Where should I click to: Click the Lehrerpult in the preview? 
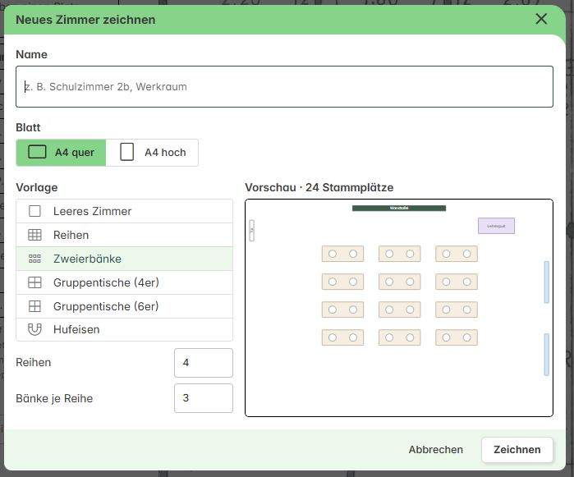496,226
